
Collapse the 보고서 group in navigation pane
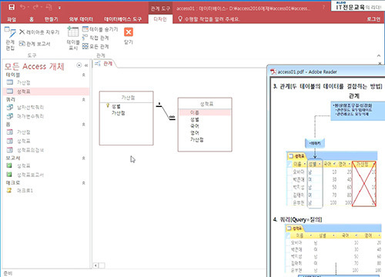[x=84, y=159]
